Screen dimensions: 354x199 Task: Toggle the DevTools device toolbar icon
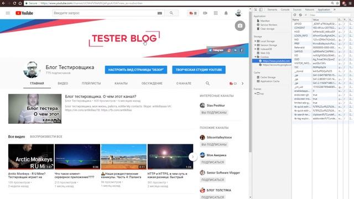(261, 10)
